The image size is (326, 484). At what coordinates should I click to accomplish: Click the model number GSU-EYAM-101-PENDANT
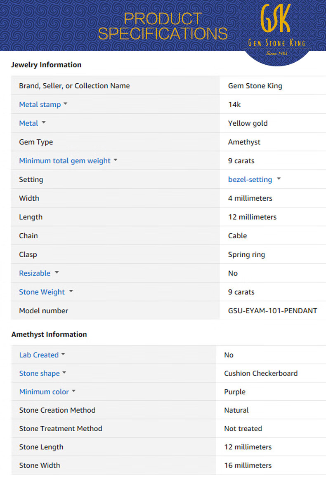(272, 311)
